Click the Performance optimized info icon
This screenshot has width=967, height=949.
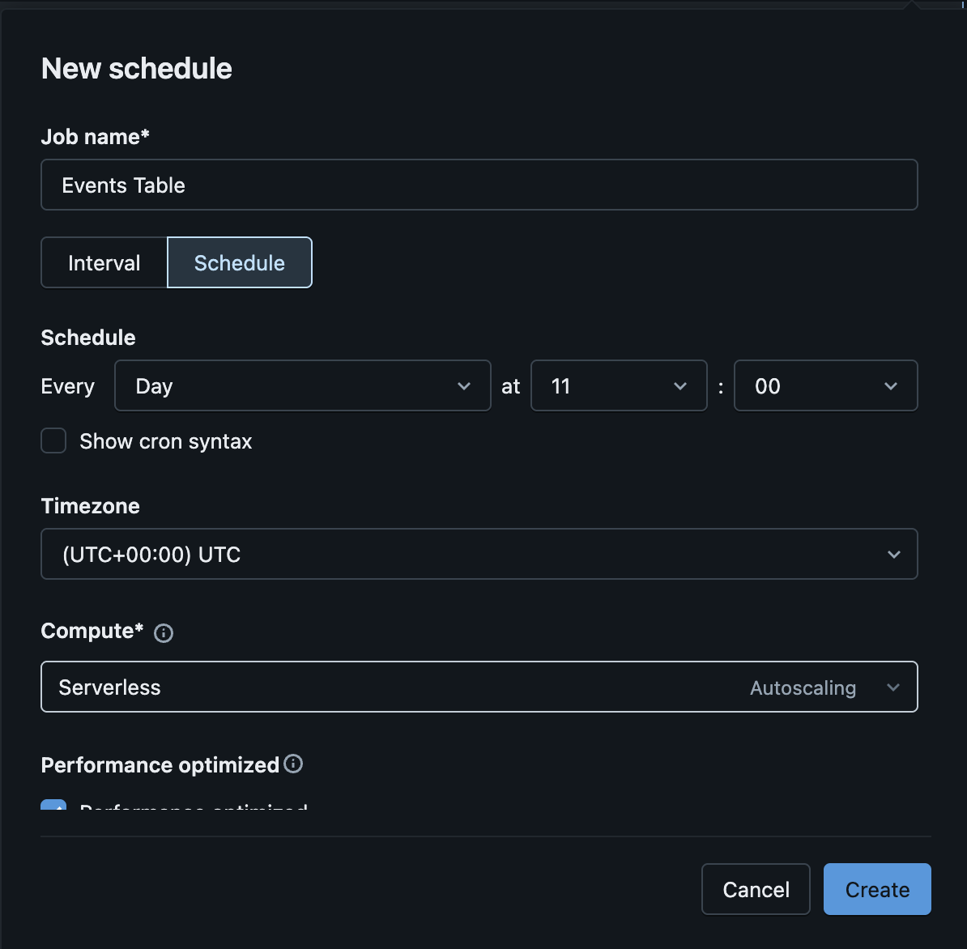point(293,764)
